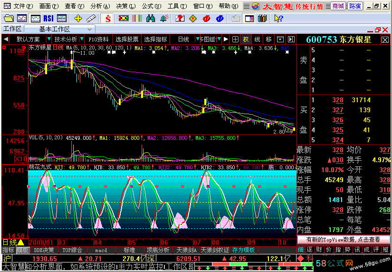The width and height of the screenshot is (392, 272).
Task: Click the F10资料 button
Action: (98, 39)
